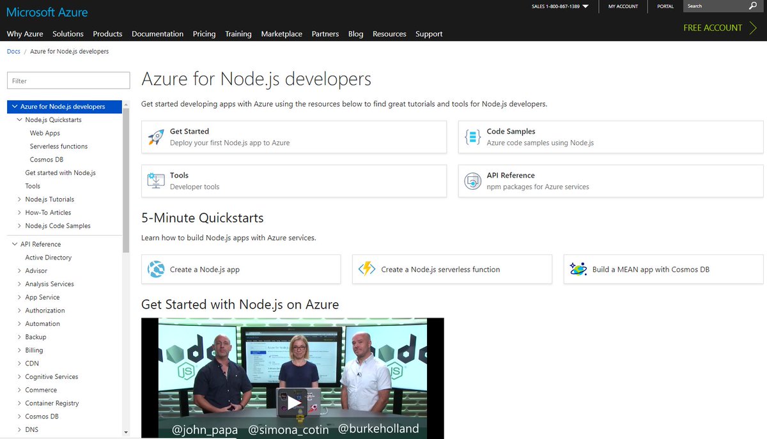Screen dimensions: 767x439
Task: Expand the Container Registry node
Action: coord(20,403)
